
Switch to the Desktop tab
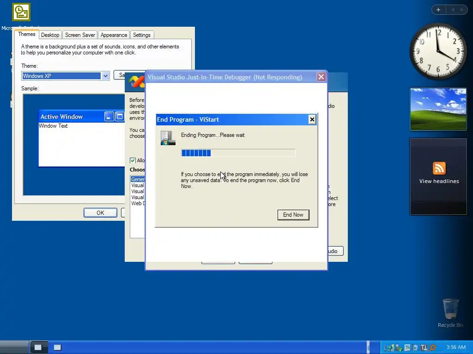(x=50, y=35)
